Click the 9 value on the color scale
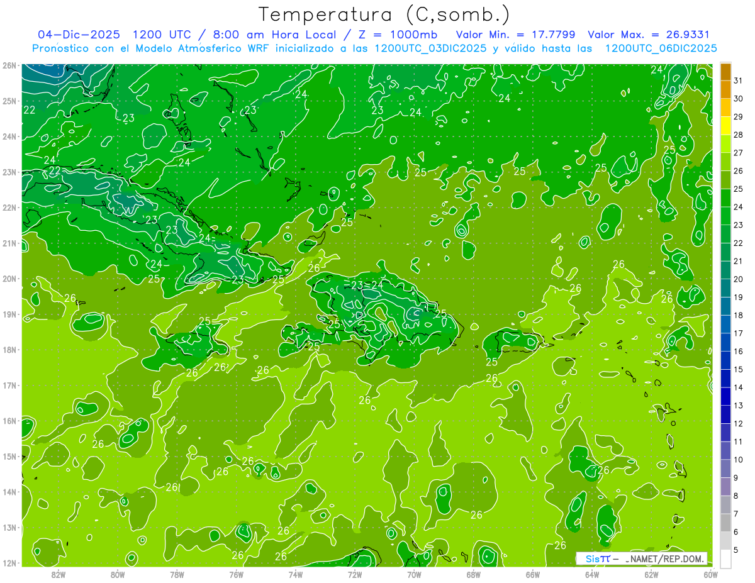The height and width of the screenshot is (583, 755). (736, 478)
